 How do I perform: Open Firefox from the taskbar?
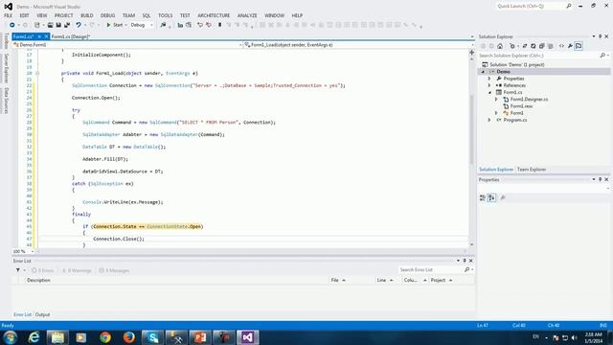[129, 337]
